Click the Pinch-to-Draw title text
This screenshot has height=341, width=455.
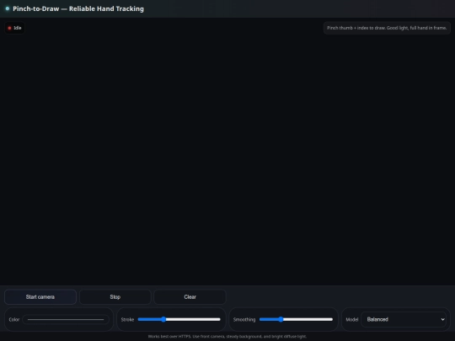(78, 8)
